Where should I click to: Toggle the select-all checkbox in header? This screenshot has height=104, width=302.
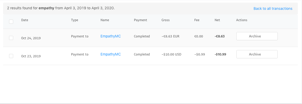coord(11,22)
